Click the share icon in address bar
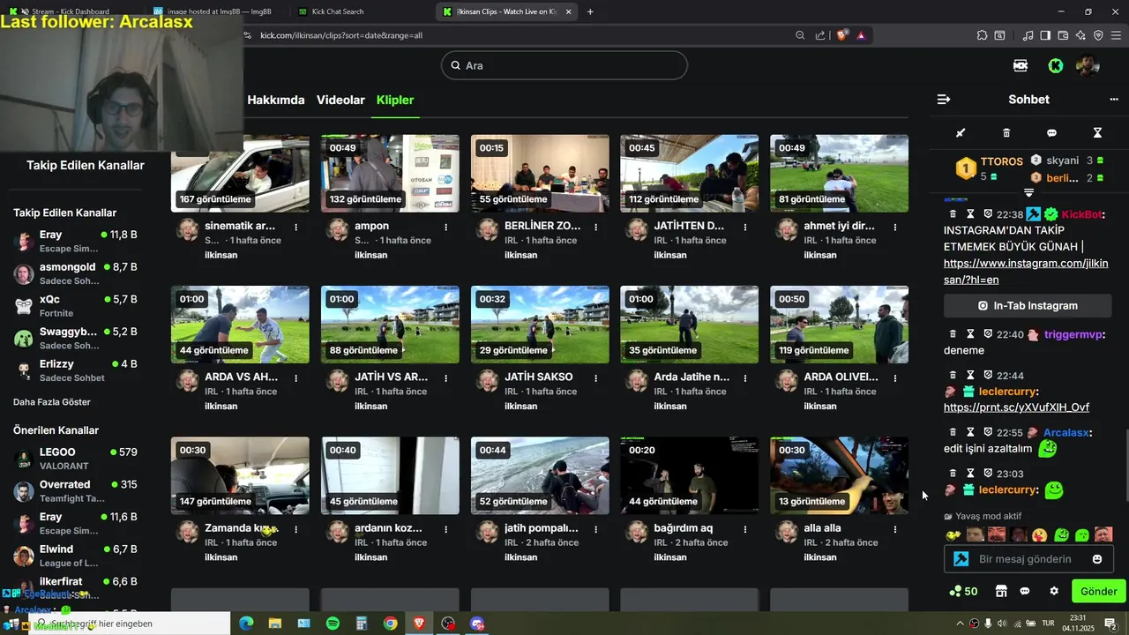Viewport: 1129px width, 635px height. coord(820,35)
